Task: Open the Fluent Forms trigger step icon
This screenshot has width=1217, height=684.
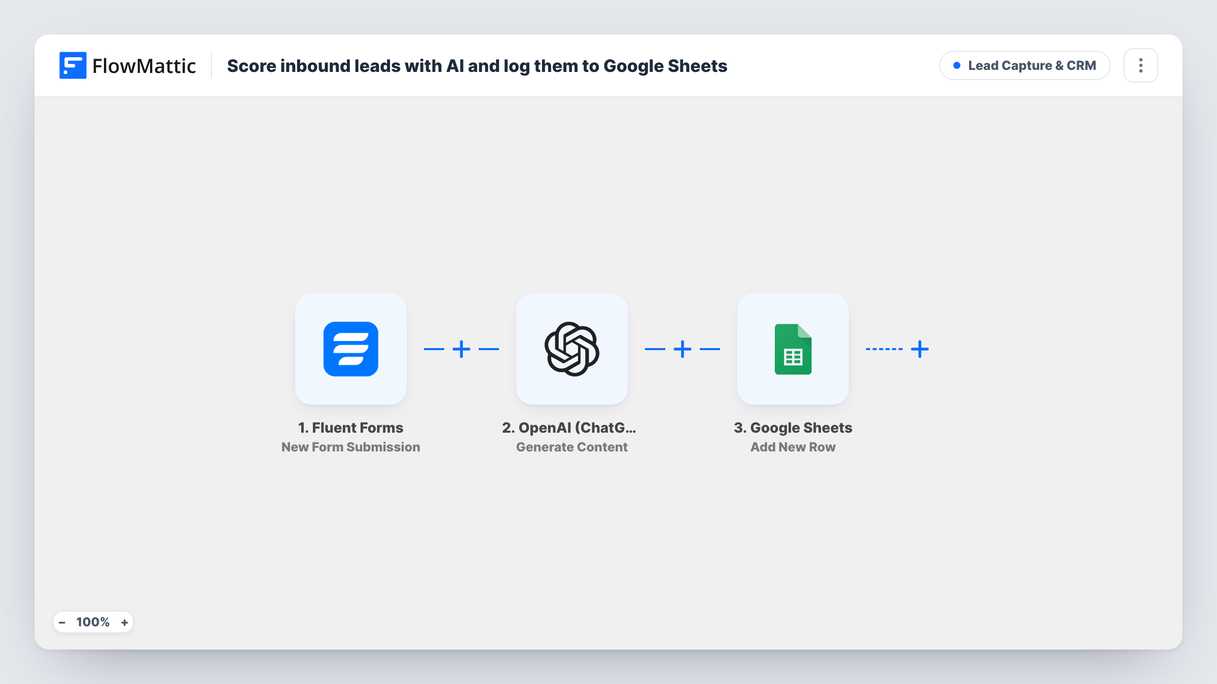Action: [351, 349]
